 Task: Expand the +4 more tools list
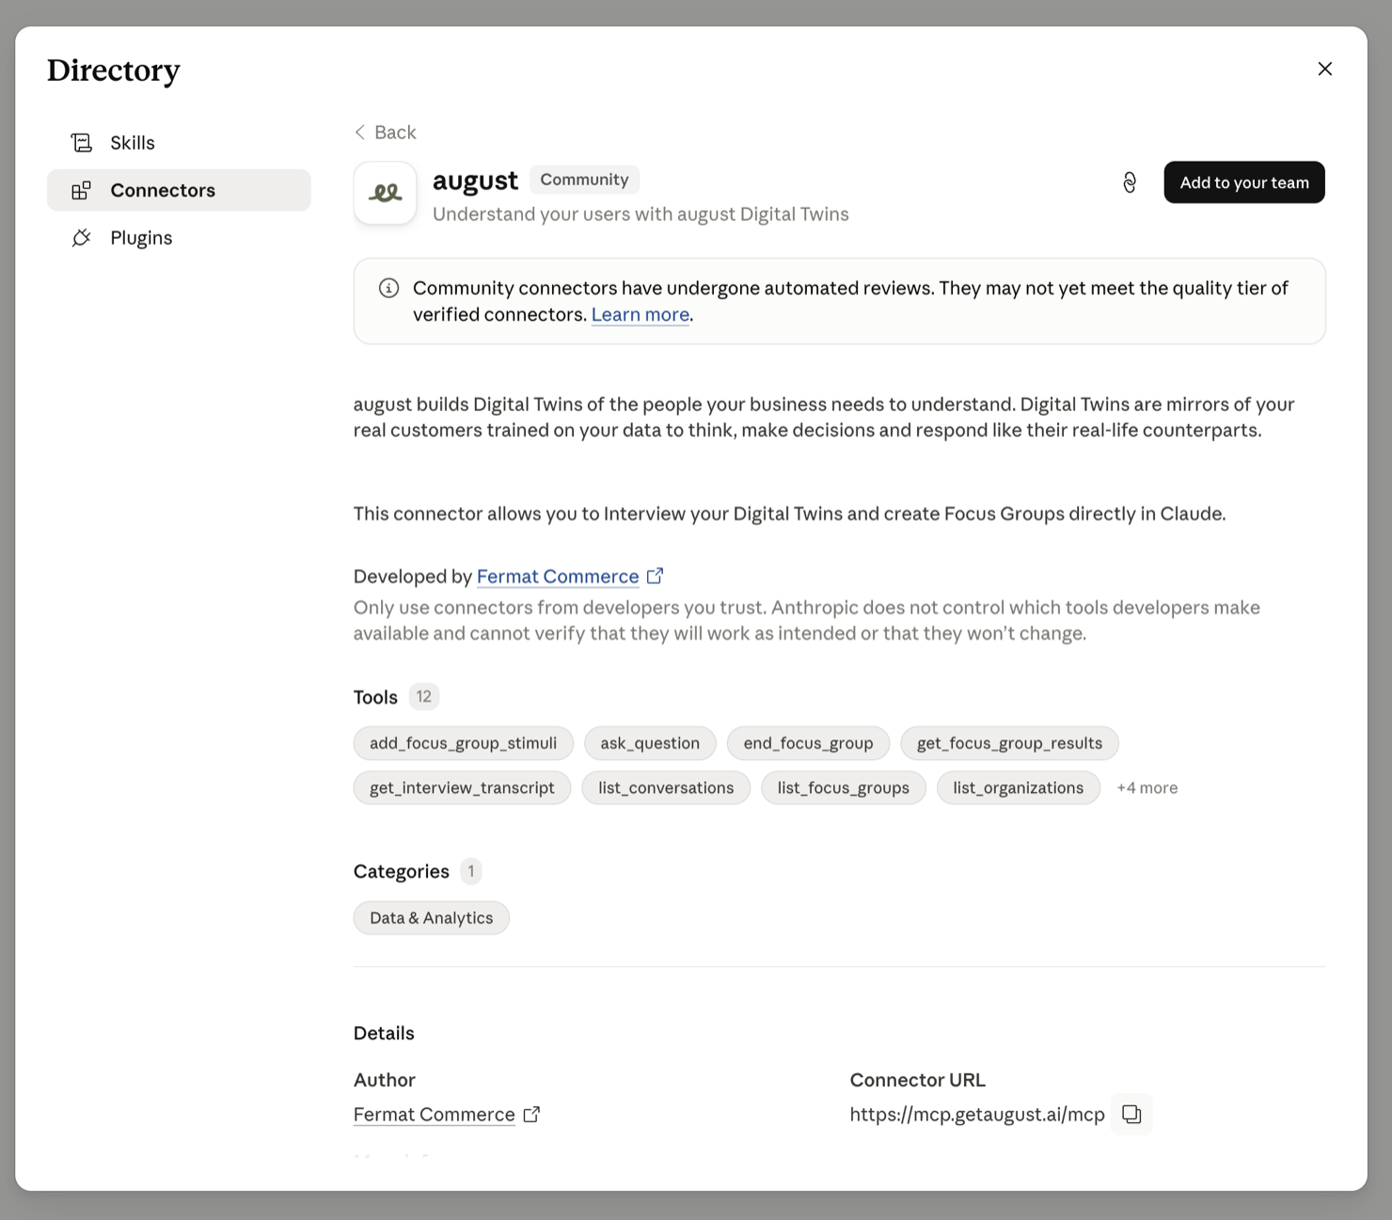point(1147,788)
